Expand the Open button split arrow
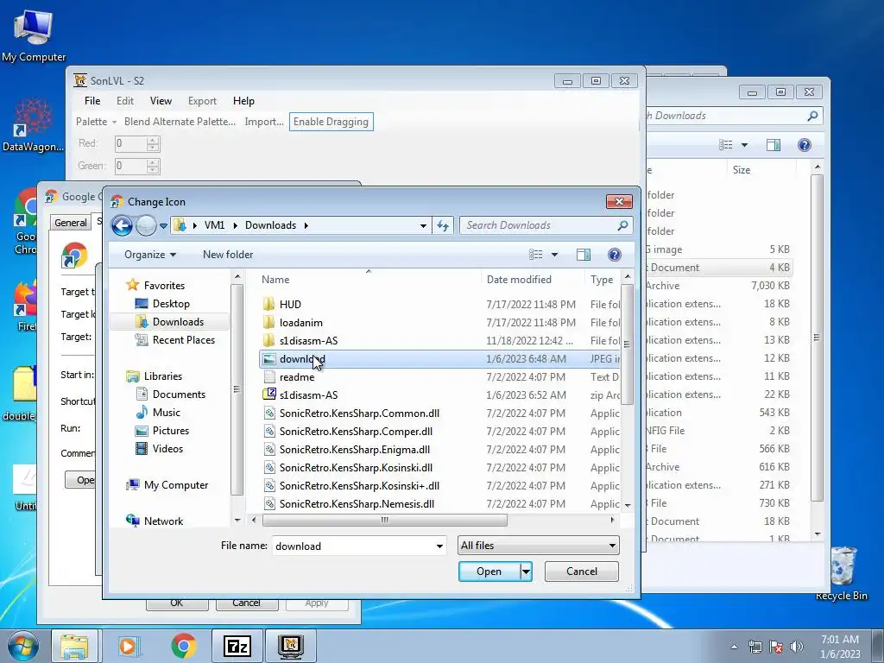 click(x=526, y=571)
